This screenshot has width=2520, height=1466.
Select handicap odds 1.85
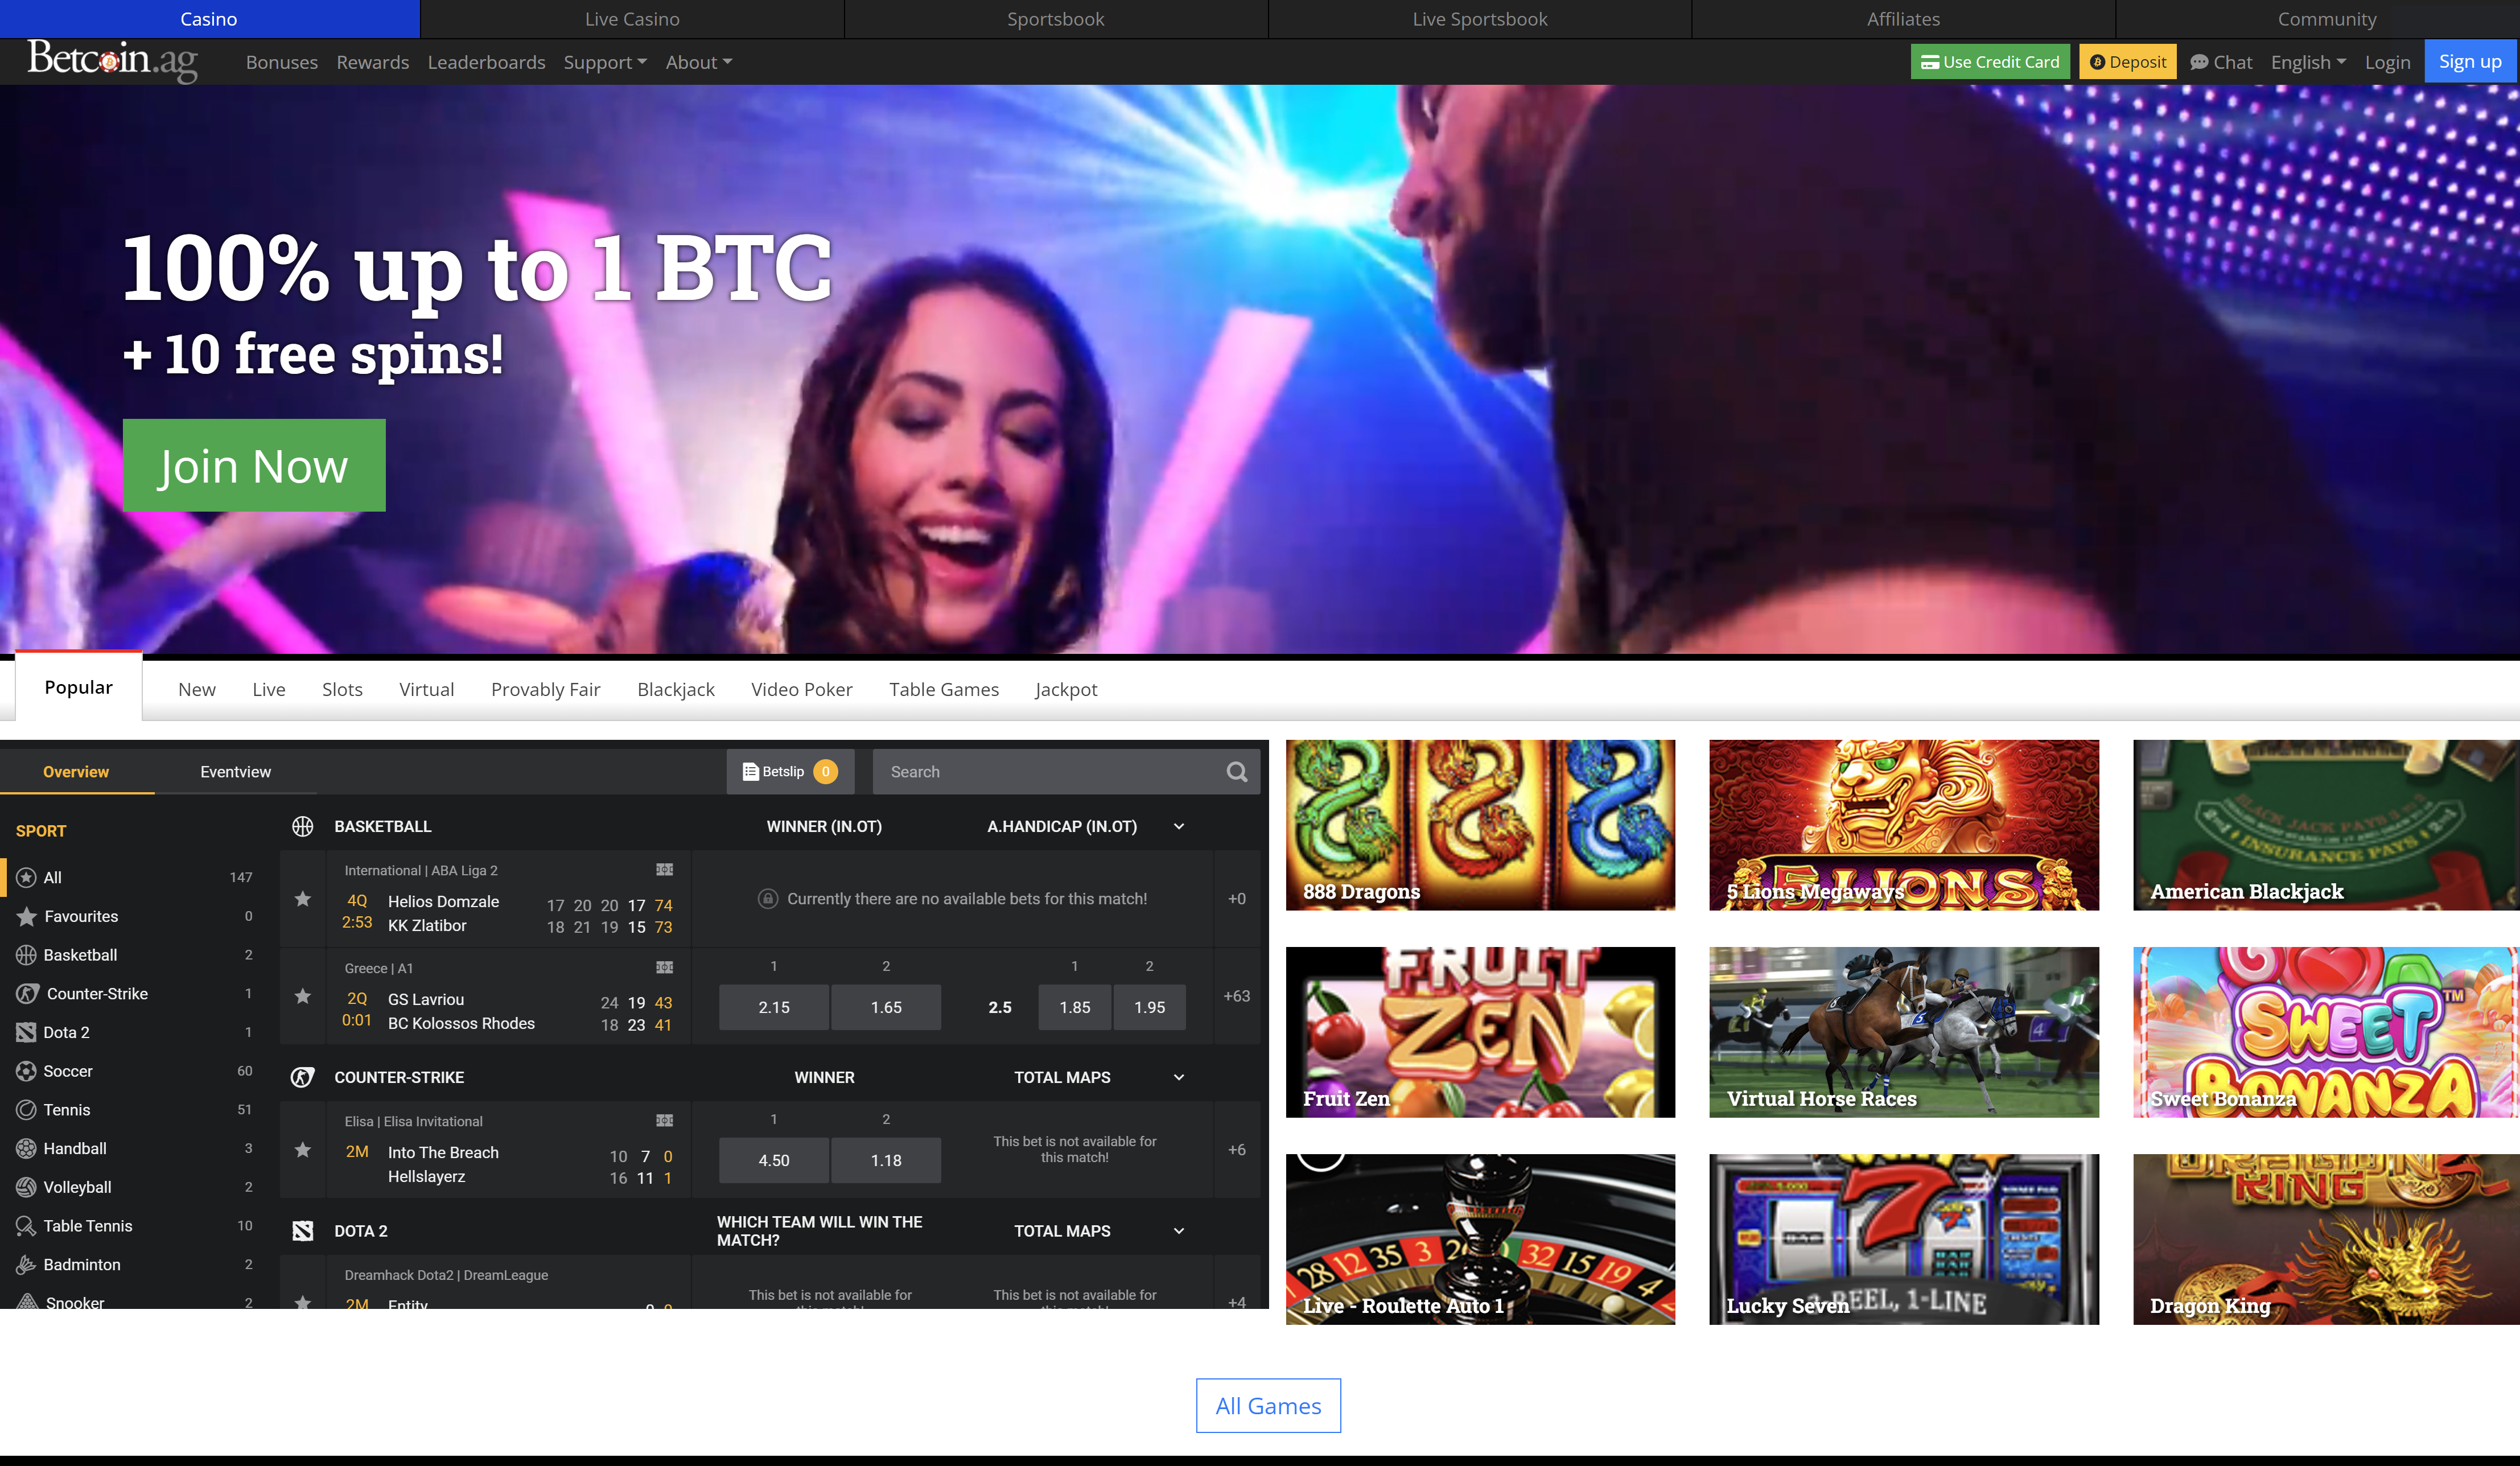coord(1075,1007)
